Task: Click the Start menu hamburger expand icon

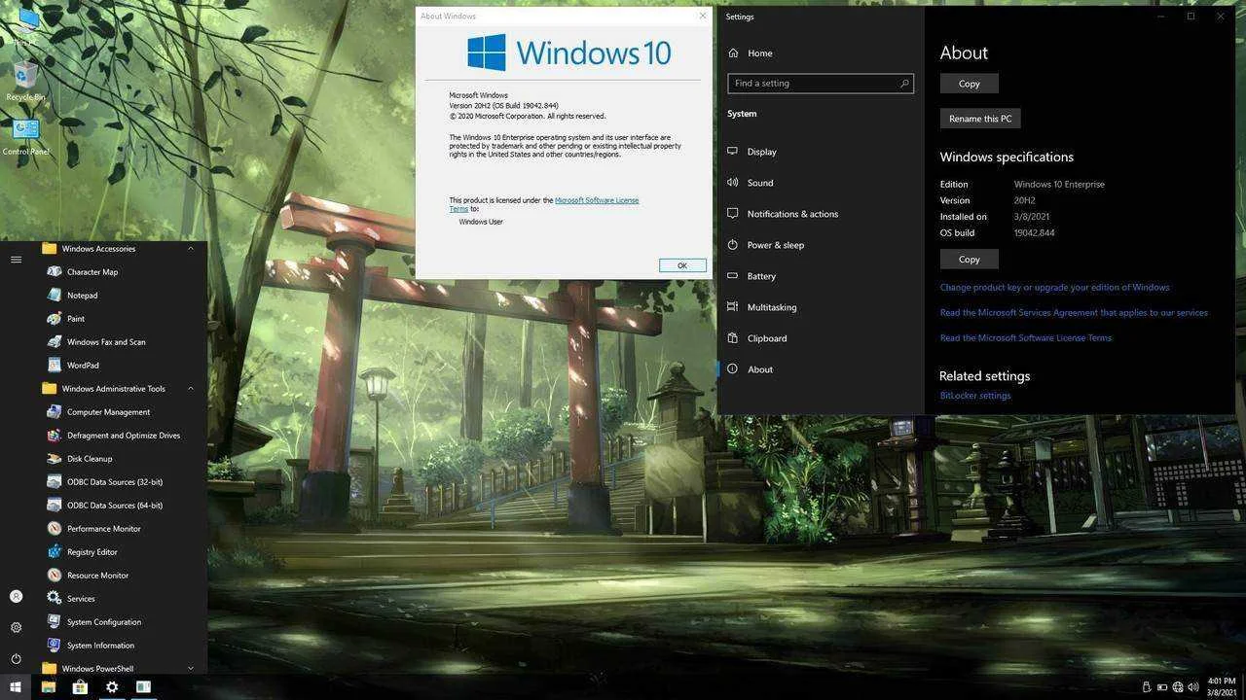Action: [16, 260]
